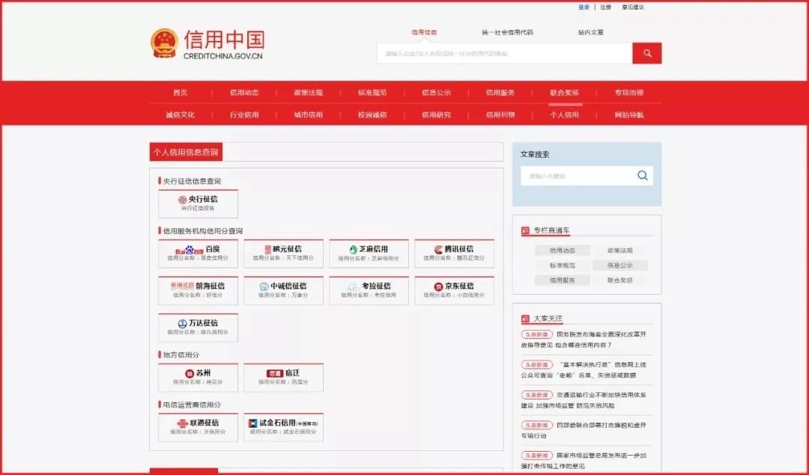The image size is (809, 475).
Task: Open the 央行征信 credit report card
Action: pos(199,203)
